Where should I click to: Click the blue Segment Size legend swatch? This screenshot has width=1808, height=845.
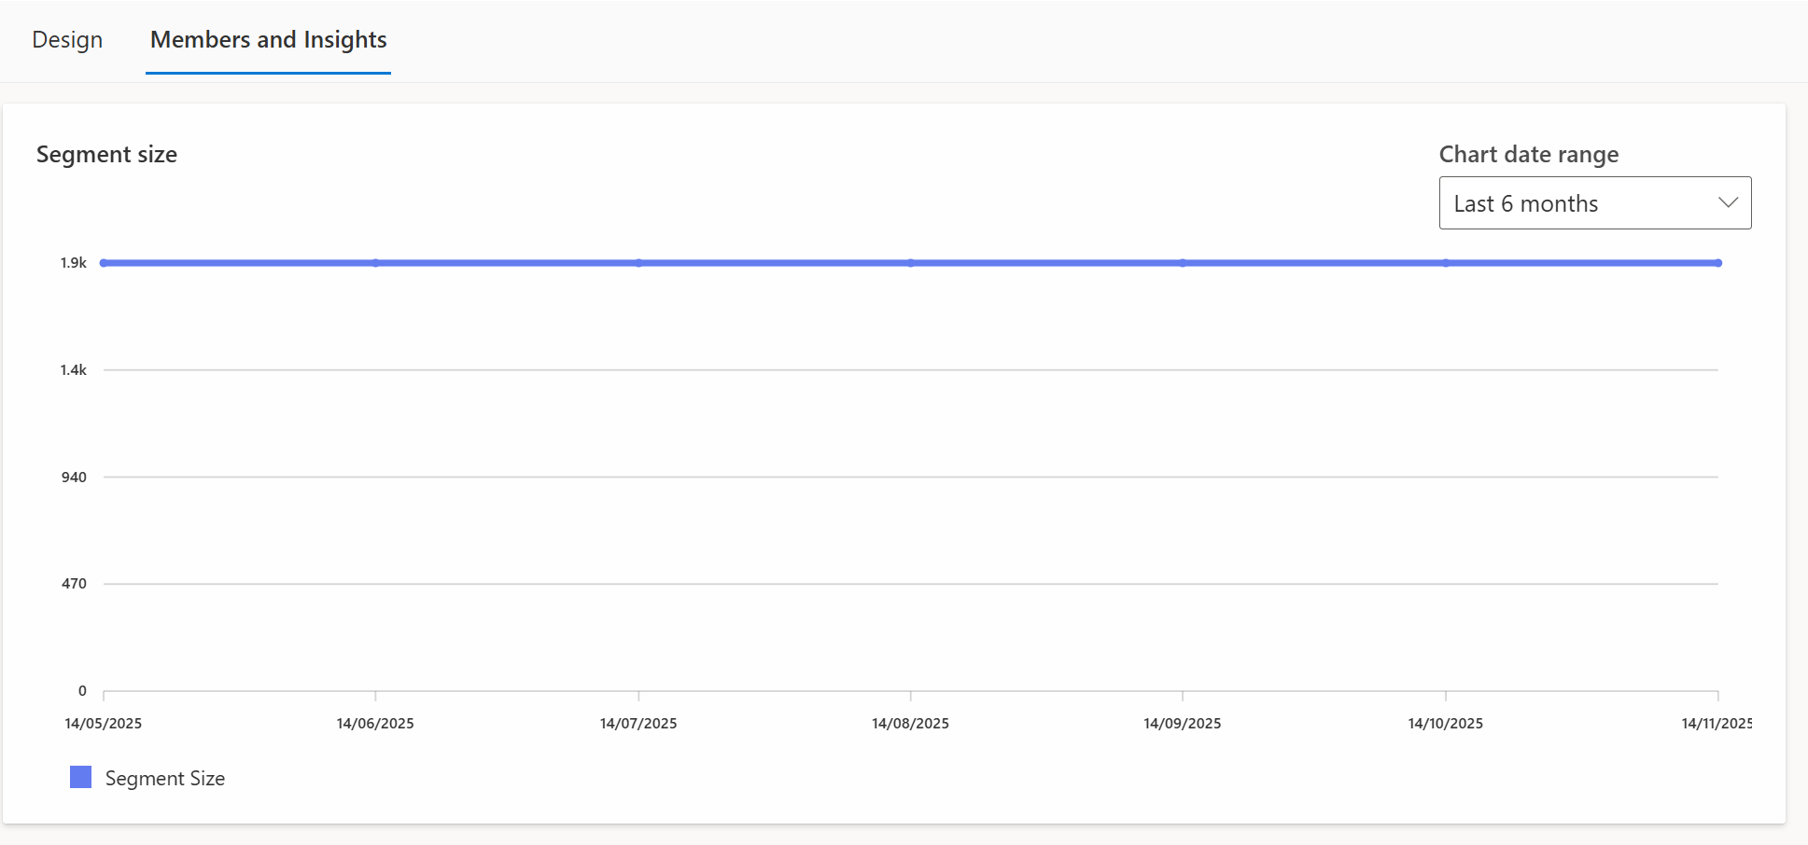[x=81, y=777]
